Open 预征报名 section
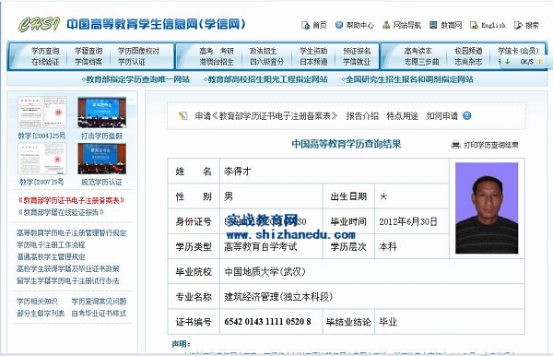Image resolution: width=553 pixels, height=356 pixels. tap(357, 51)
